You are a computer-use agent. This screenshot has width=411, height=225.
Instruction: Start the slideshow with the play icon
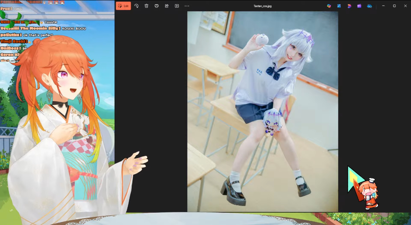pos(177,6)
